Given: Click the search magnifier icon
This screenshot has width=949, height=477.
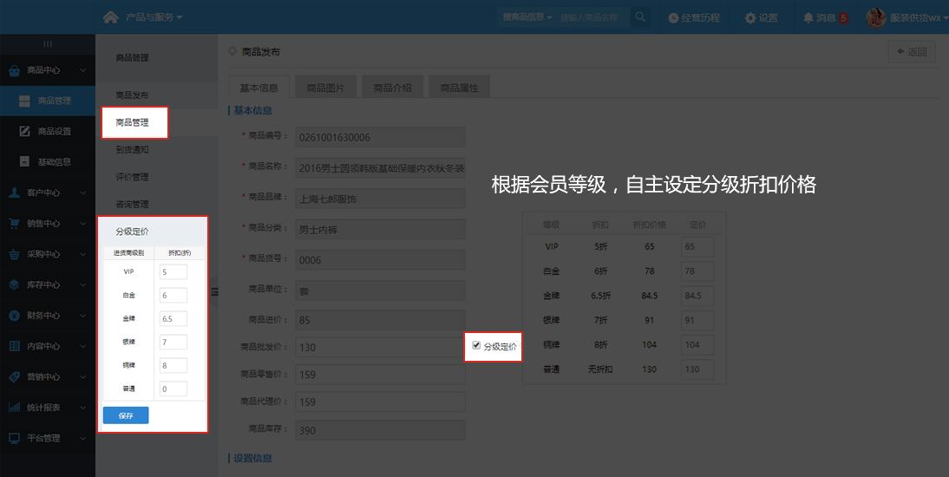Looking at the screenshot, I should click(640, 17).
